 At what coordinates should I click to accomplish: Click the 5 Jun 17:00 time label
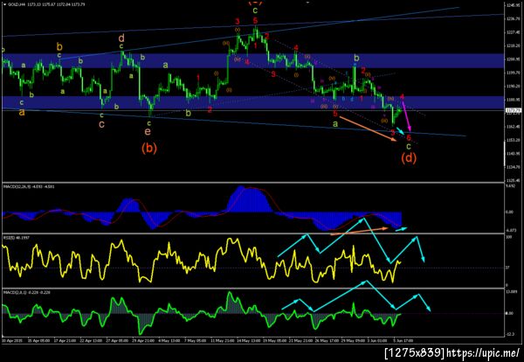coord(403,341)
